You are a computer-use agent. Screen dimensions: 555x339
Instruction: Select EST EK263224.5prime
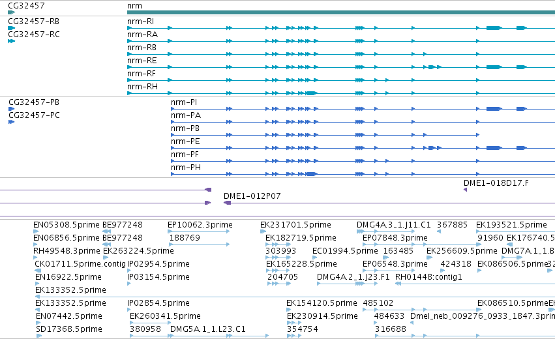click(138, 251)
